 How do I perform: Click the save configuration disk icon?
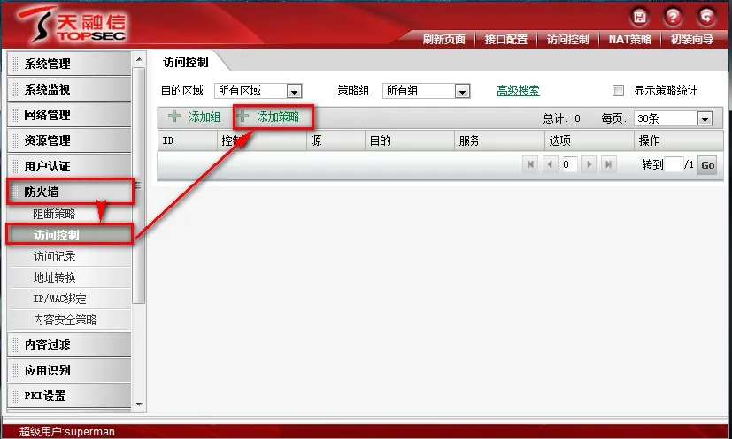coord(640,18)
